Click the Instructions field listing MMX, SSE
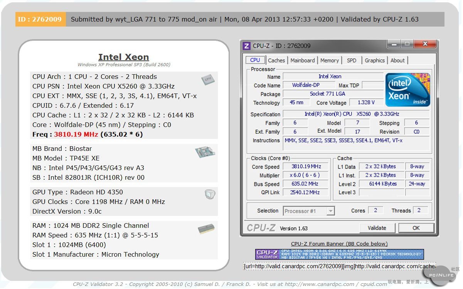The height and width of the screenshot is (289, 463). pos(356,144)
